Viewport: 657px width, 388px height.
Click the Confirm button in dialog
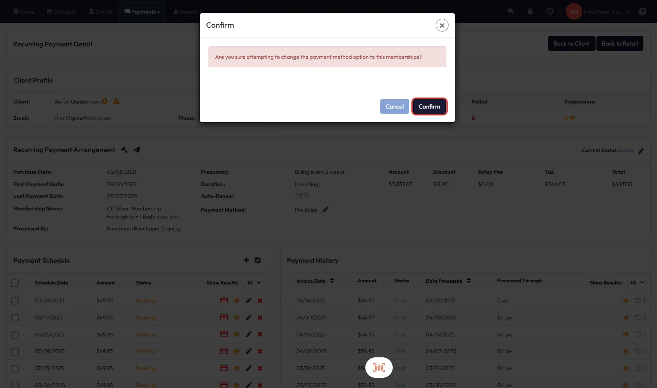tap(429, 106)
